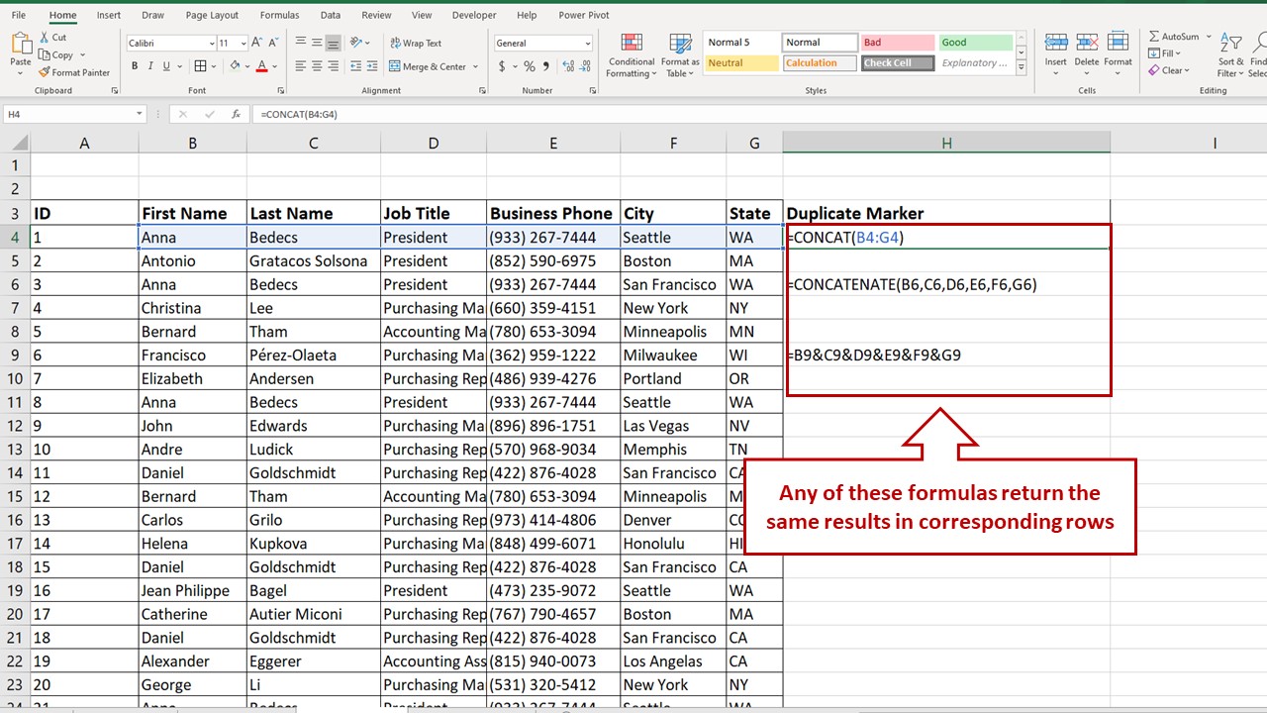The height and width of the screenshot is (713, 1267).
Task: Click the Cut scissors icon
Action: (45, 38)
